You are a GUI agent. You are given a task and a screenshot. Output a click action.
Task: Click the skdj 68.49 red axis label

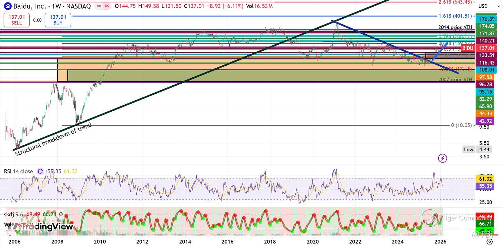tap(486, 216)
